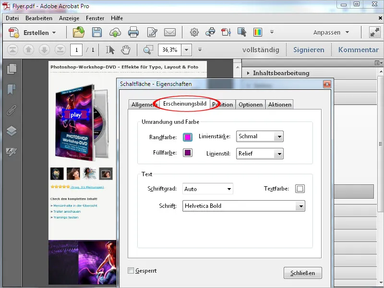Open the Datei menu
384x288 pixels.
click(12, 18)
